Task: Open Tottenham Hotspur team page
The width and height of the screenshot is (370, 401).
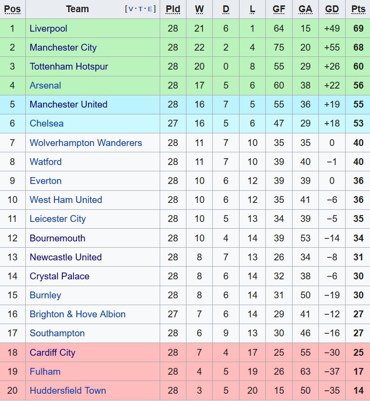Action: pos(69,66)
